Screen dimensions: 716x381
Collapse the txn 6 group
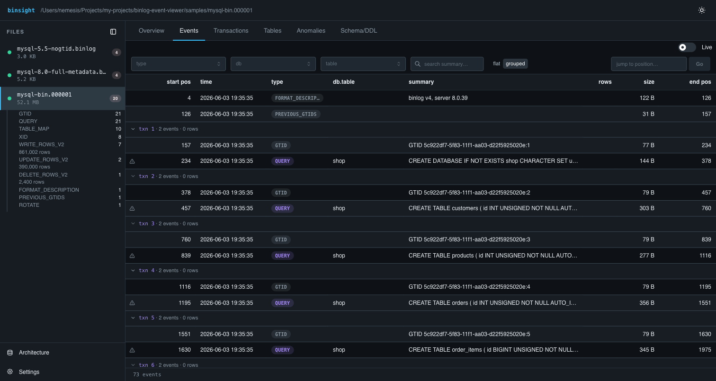[133, 365]
